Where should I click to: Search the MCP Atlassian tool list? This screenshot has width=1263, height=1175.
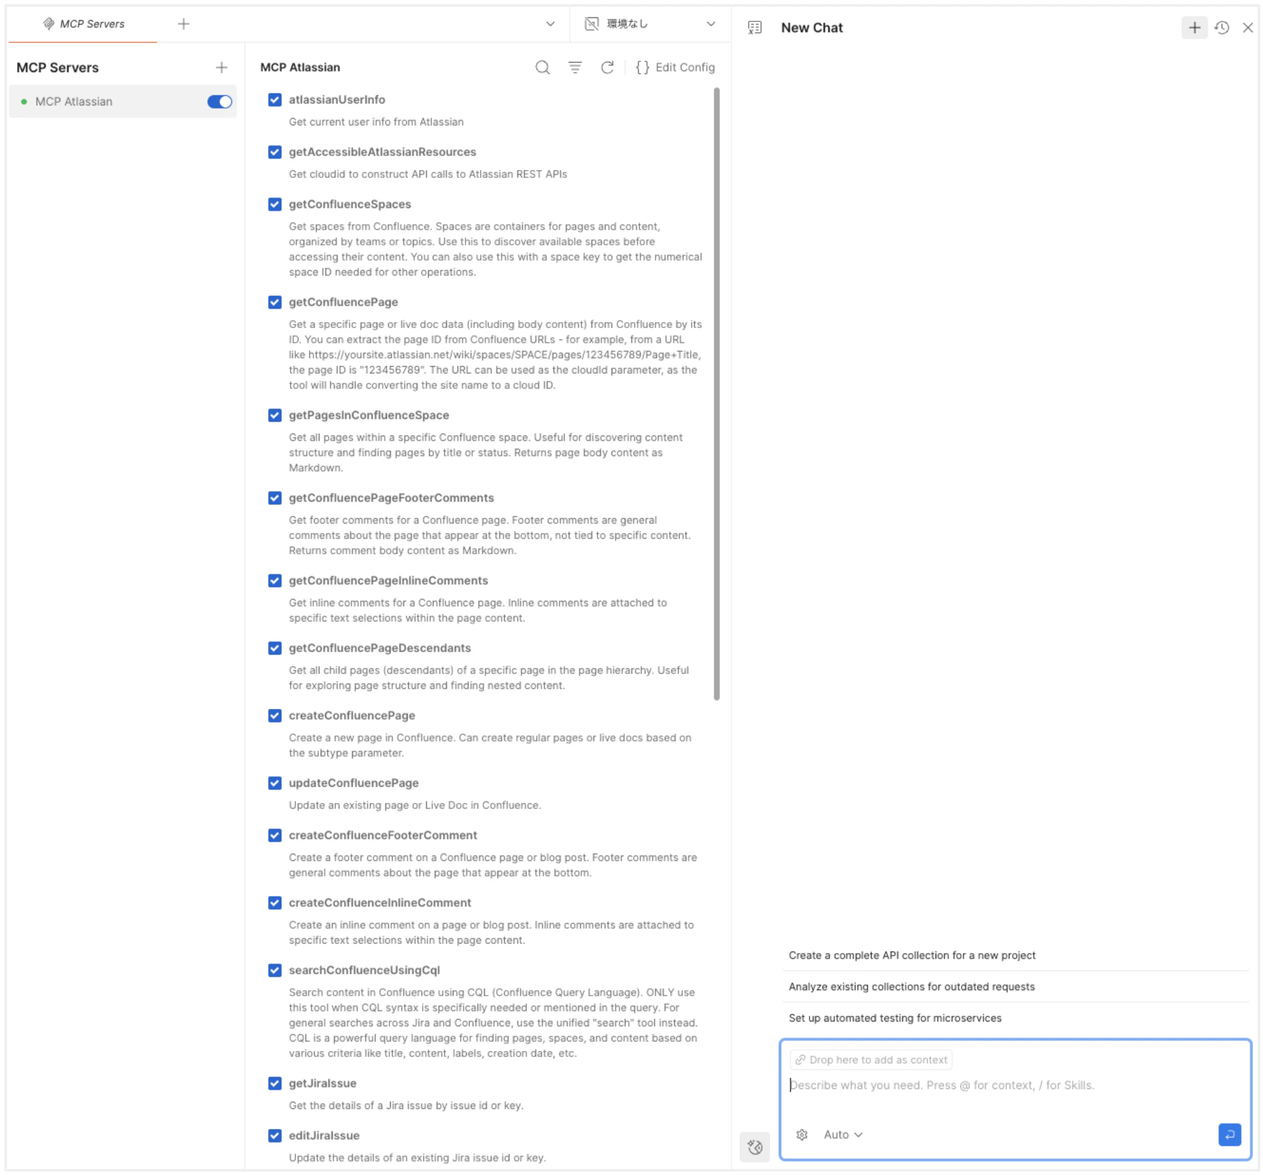[x=541, y=67]
